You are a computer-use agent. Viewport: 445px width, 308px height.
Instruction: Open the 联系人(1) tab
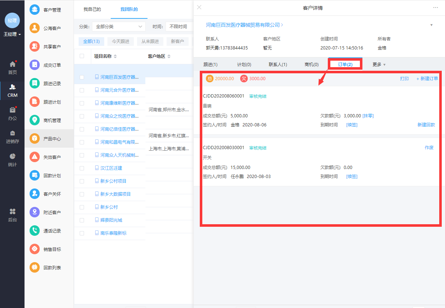tap(278, 65)
